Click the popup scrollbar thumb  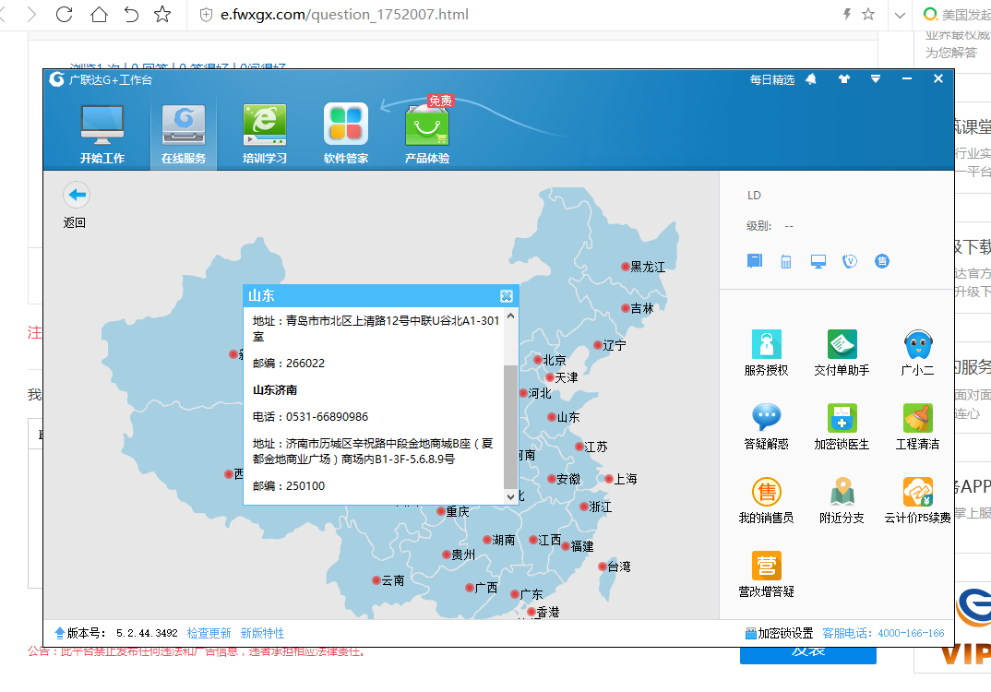510,426
